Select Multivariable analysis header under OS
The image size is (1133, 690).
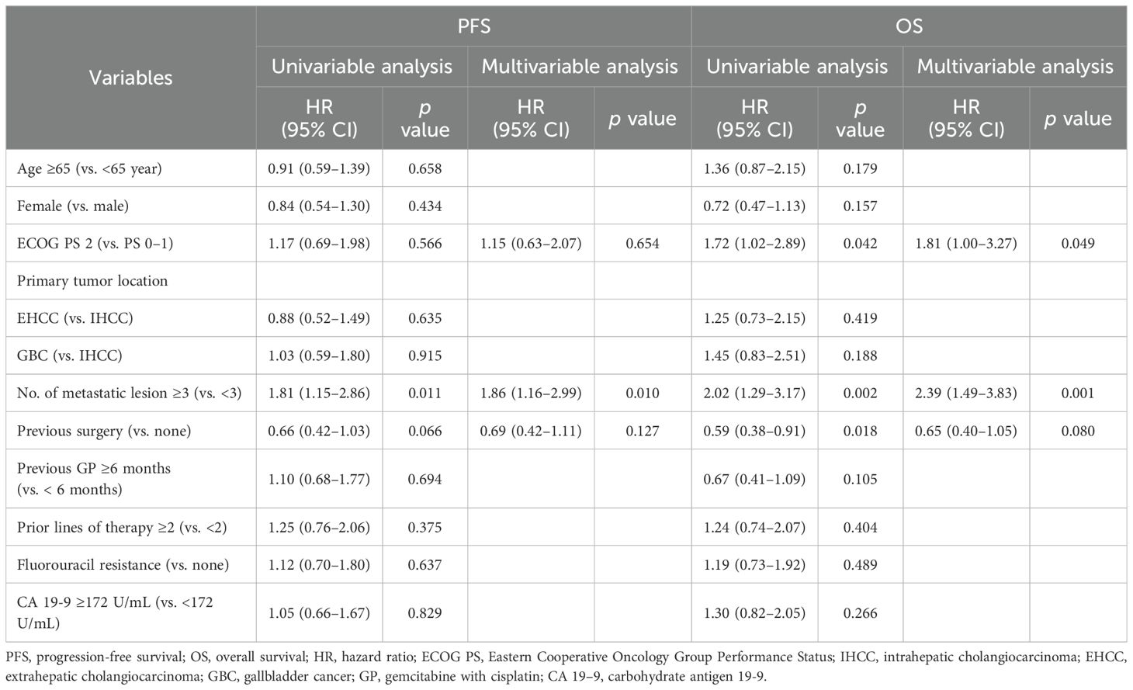pos(1014,67)
